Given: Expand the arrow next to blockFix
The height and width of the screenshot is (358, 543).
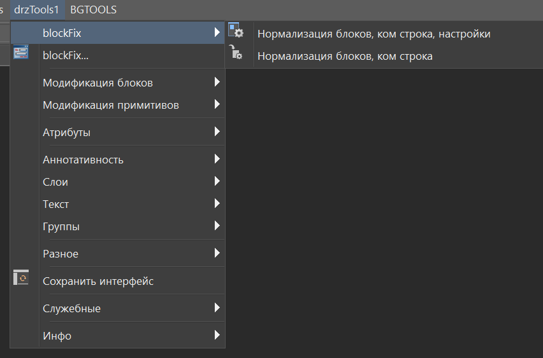Looking at the screenshot, I should click(x=217, y=32).
